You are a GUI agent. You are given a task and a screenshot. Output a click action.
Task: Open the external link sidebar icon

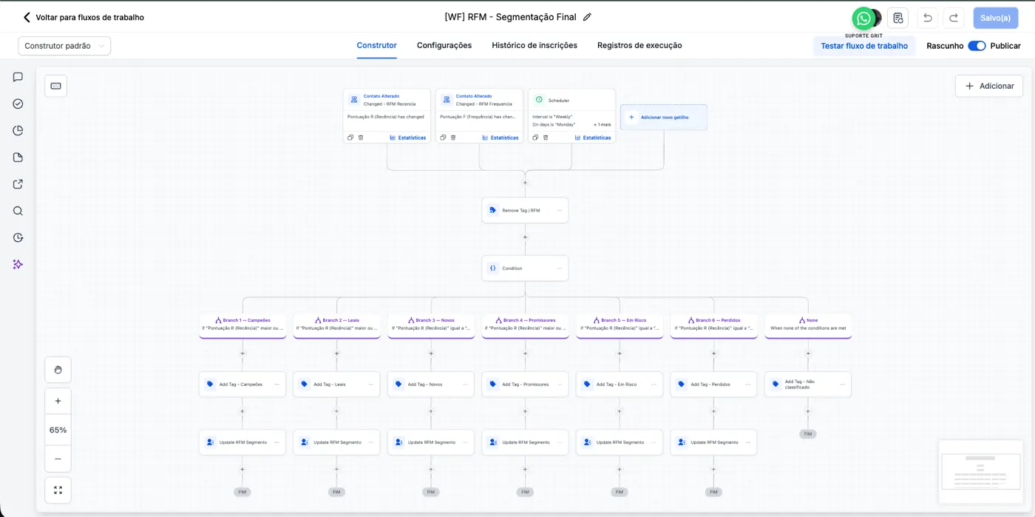pos(18,184)
